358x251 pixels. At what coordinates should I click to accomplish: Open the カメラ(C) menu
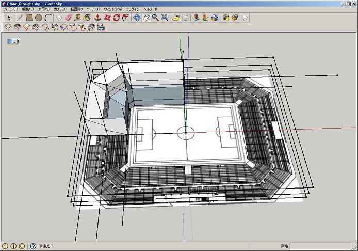60,9
